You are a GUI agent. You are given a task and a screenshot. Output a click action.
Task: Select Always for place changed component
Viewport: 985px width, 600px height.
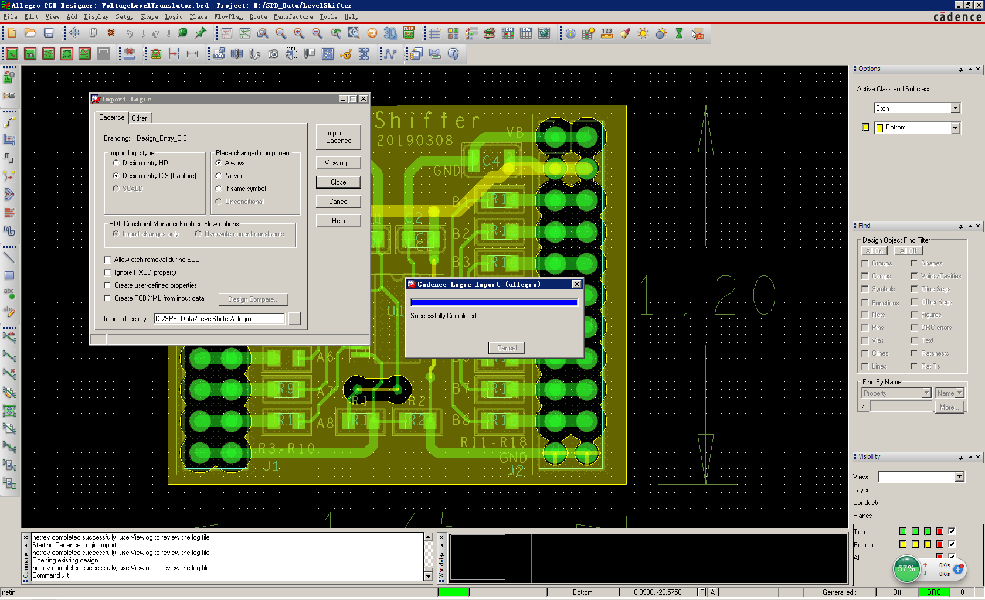coord(219,163)
